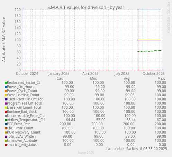The image size is (172, 157).
Task: Click the Erase_Fail_Count_Total lime swatch
Action: [6, 108]
